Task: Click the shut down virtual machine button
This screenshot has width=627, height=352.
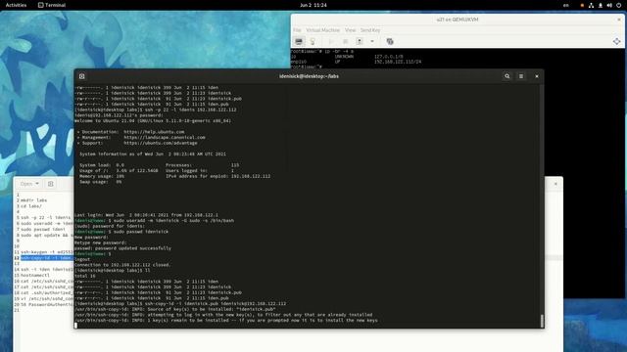Action: [360, 41]
